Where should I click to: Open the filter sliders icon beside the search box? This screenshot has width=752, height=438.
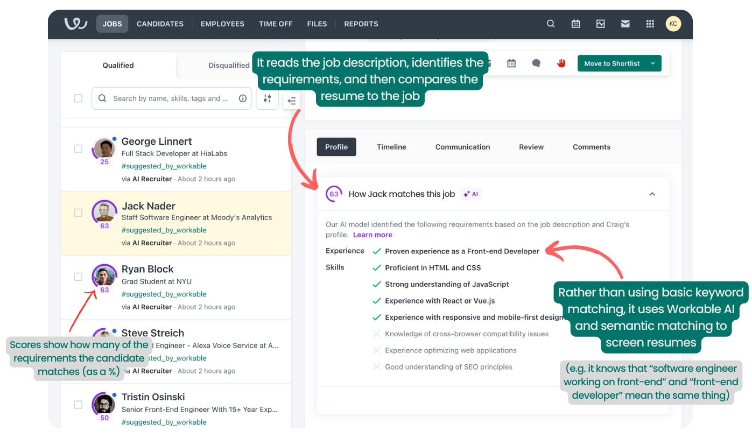[x=267, y=98]
